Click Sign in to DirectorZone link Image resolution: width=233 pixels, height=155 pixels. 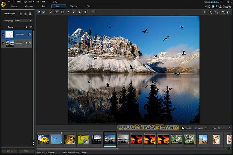point(212,2)
